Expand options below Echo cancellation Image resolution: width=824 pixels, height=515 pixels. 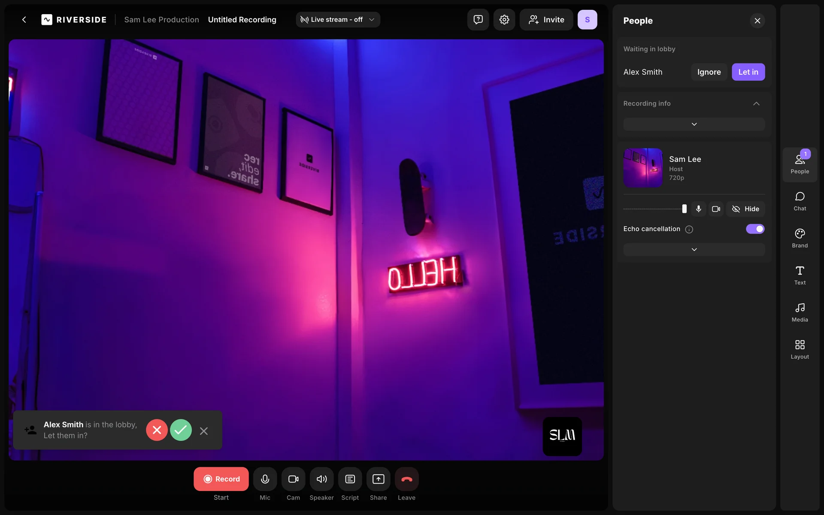click(x=694, y=250)
